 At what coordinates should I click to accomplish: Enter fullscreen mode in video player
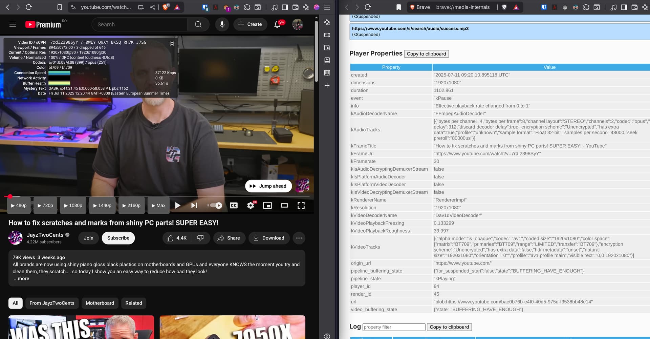pos(301,206)
